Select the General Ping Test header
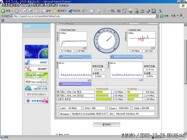This screenshot has height=140, width=187. pos(75,57)
